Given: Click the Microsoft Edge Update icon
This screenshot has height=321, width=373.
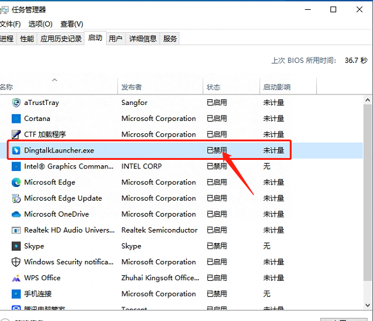Looking at the screenshot, I should (16, 198).
